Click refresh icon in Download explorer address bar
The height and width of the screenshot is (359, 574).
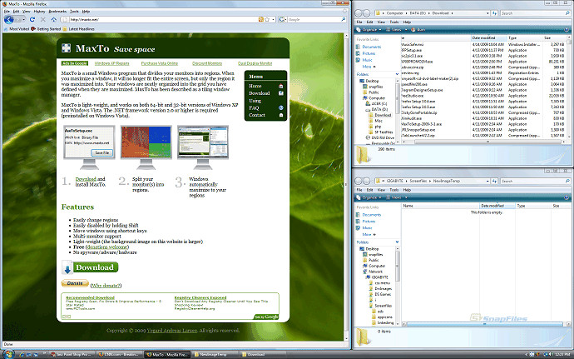[x=495, y=13]
